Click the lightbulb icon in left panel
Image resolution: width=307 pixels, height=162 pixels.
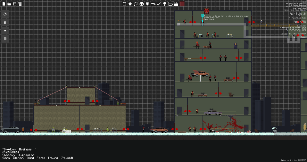click(5, 31)
